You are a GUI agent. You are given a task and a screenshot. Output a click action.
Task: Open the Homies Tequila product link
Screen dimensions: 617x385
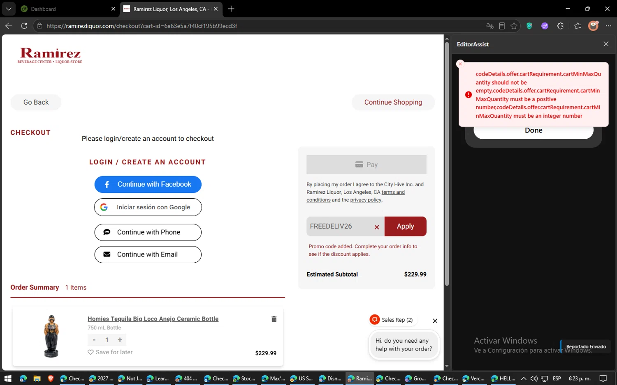(x=153, y=319)
